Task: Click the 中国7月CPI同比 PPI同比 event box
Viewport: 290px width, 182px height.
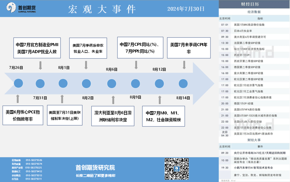Action: (x=140, y=48)
